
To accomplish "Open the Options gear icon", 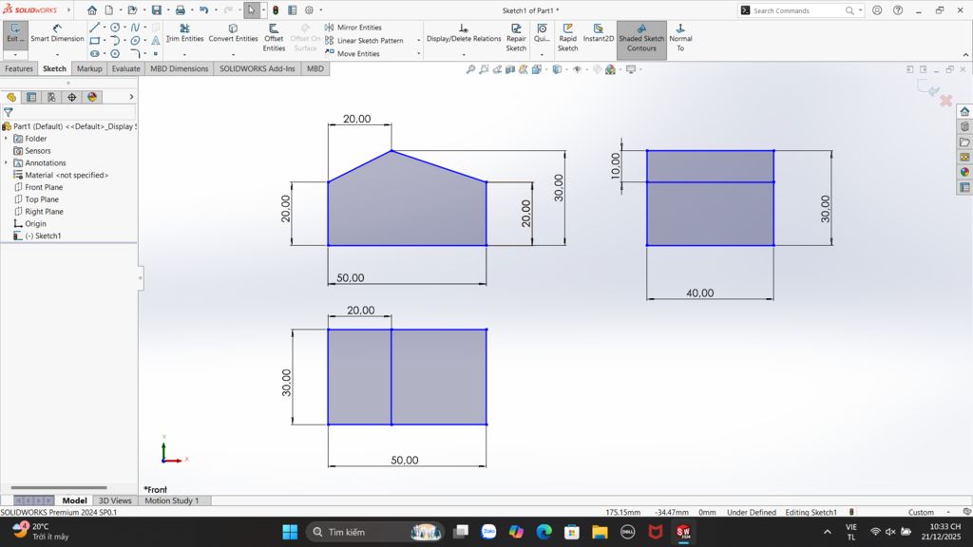I will coord(309,9).
